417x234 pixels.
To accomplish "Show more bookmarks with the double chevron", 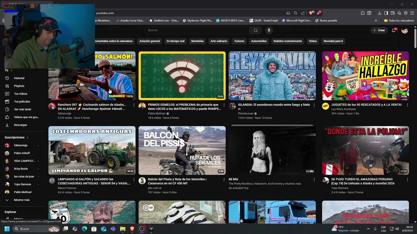I will [376, 20].
